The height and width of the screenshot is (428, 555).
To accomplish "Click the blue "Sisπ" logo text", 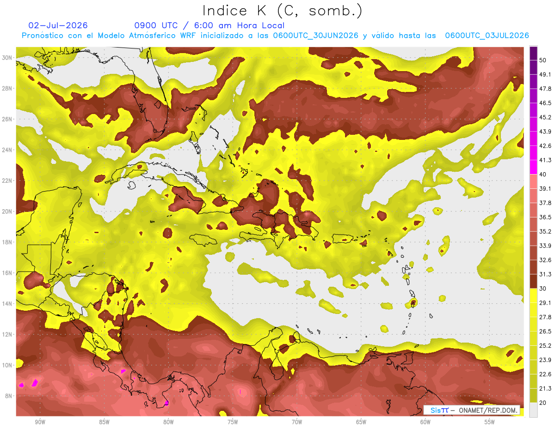I will click(439, 410).
